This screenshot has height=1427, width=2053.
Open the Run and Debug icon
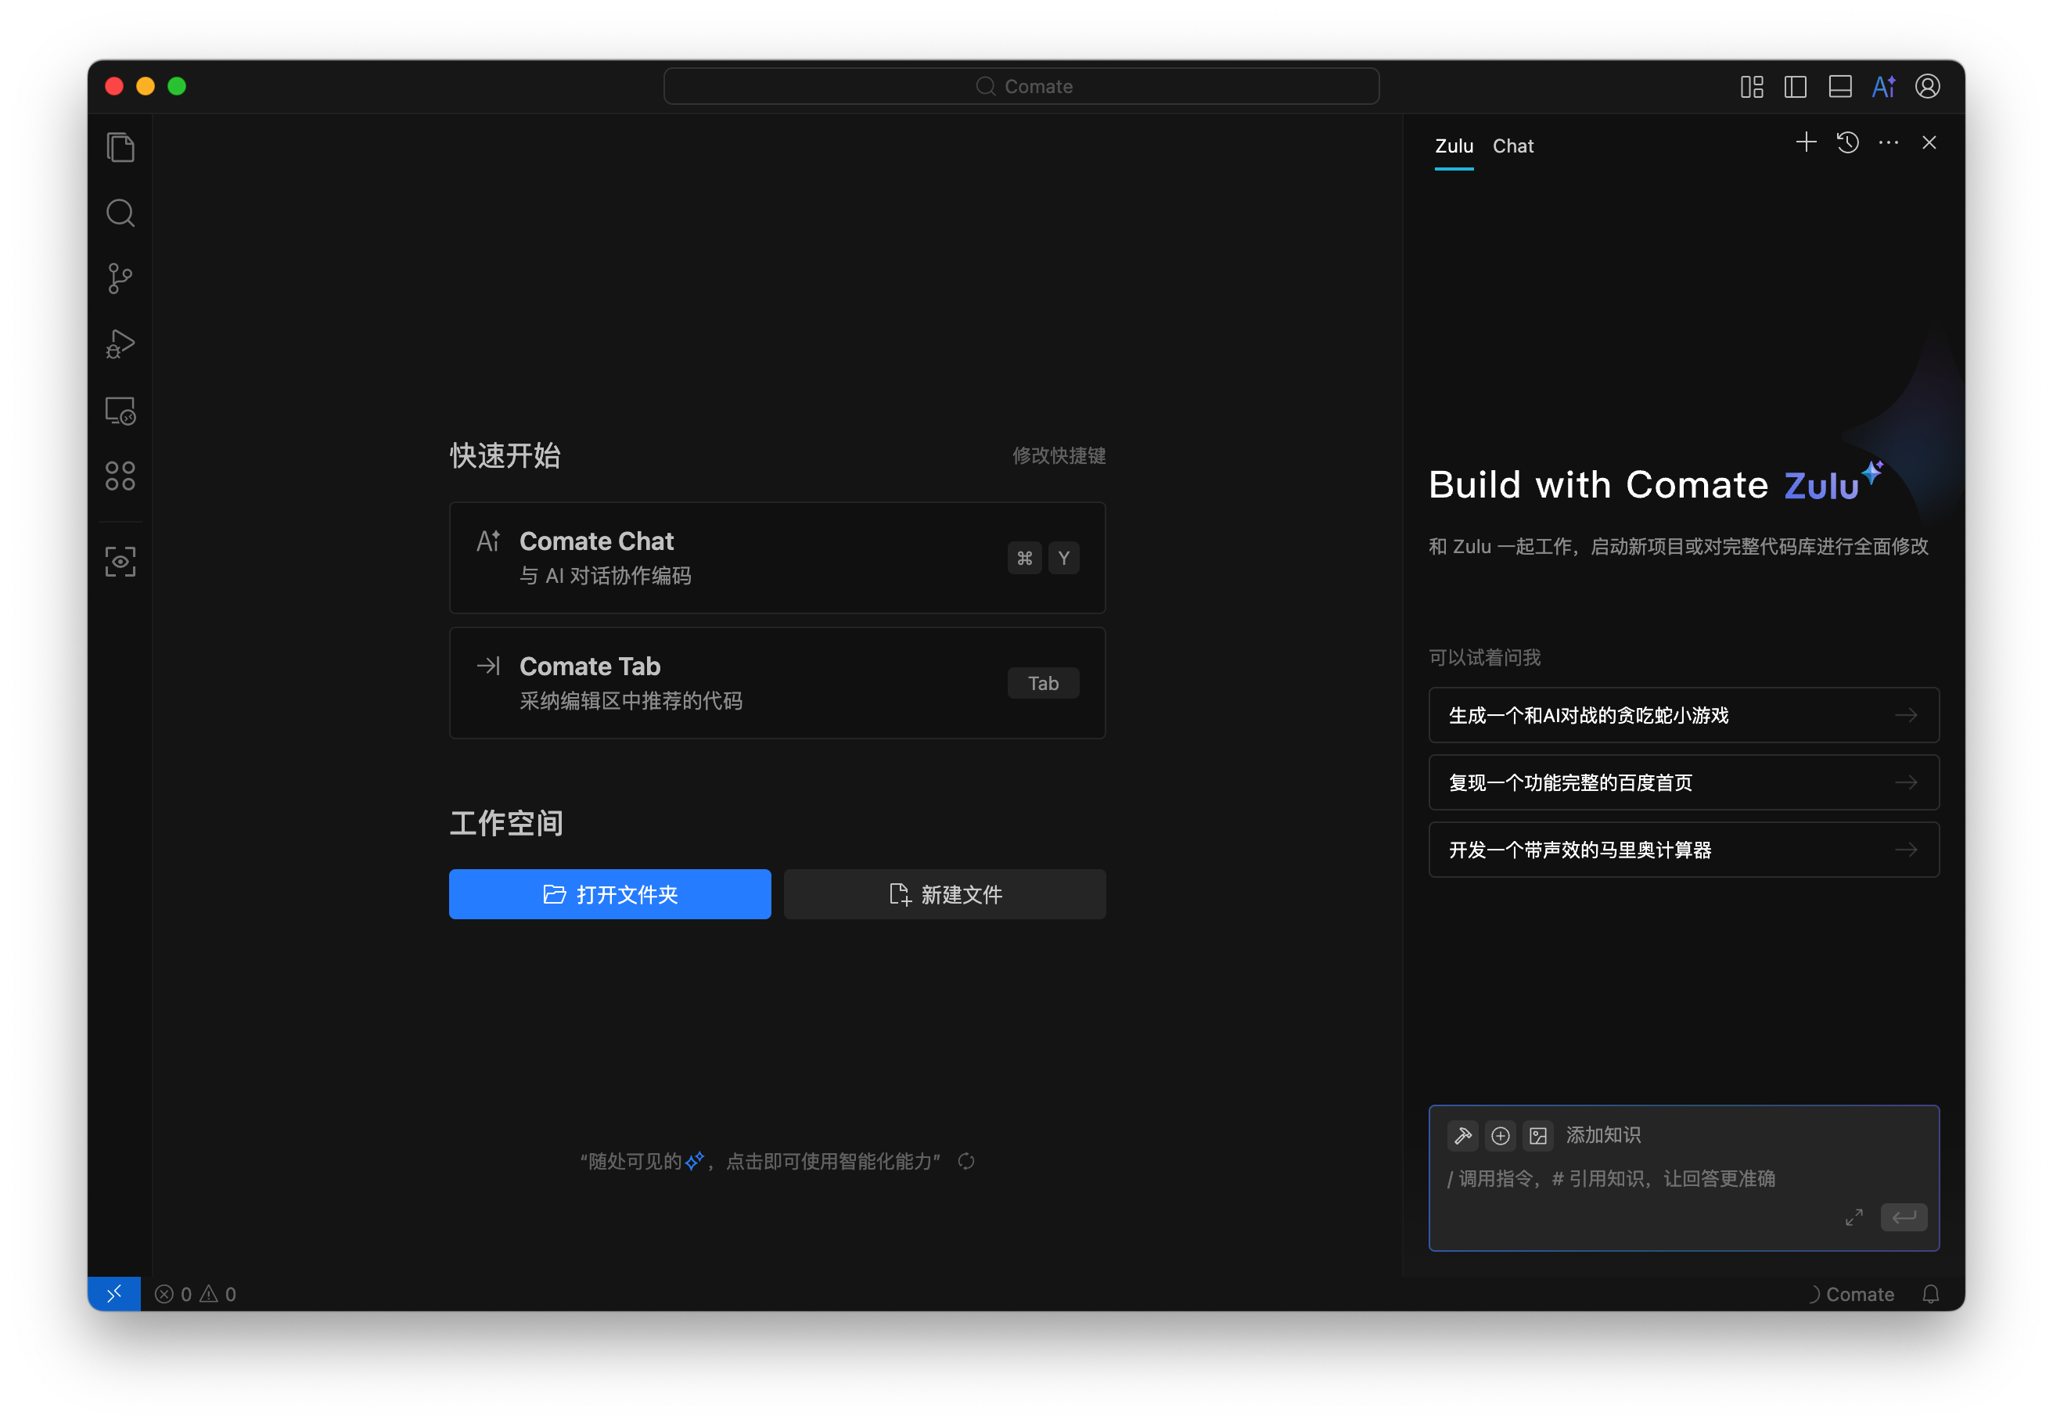[x=120, y=344]
